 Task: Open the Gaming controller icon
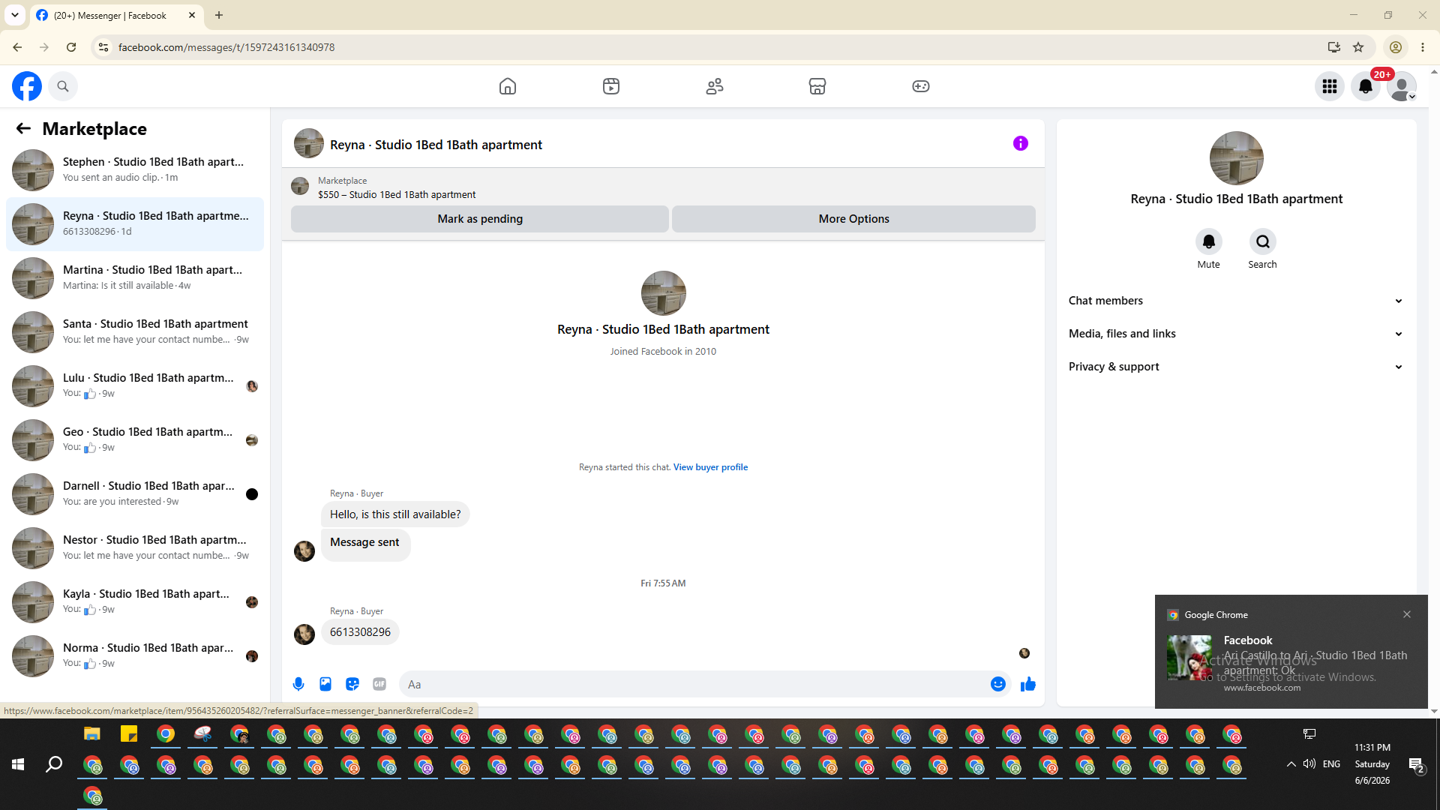pos(921,86)
